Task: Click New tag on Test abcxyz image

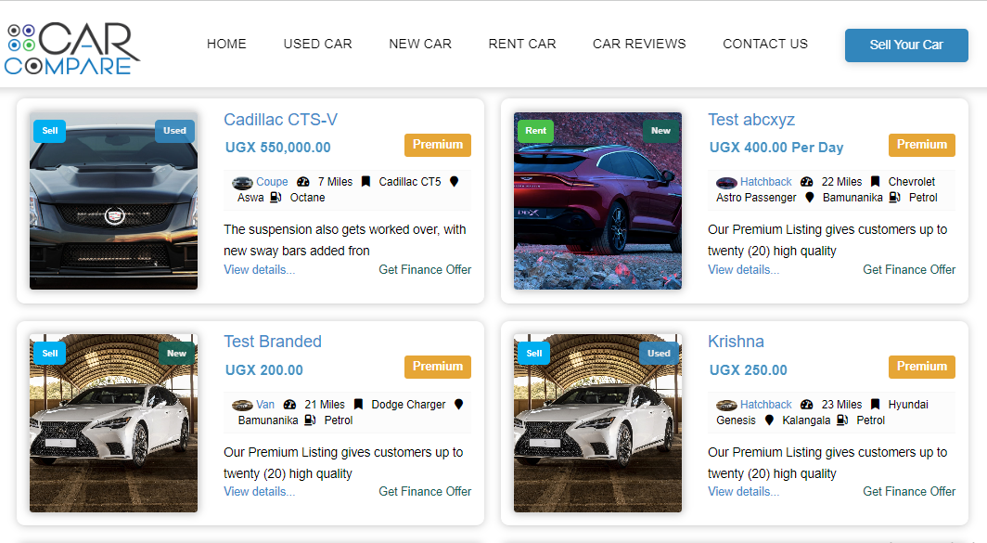Action: coord(660,131)
